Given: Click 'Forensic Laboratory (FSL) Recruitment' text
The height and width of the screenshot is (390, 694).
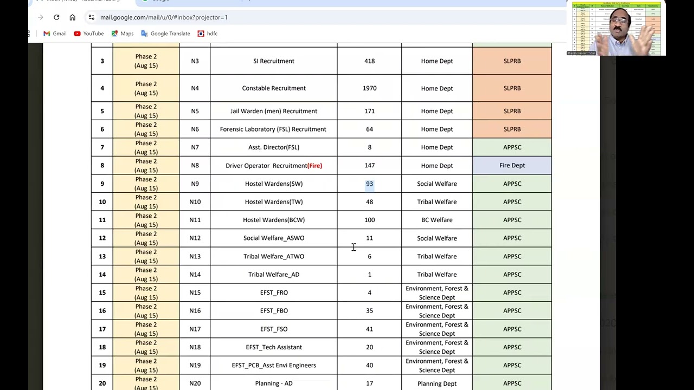Looking at the screenshot, I should (273, 129).
